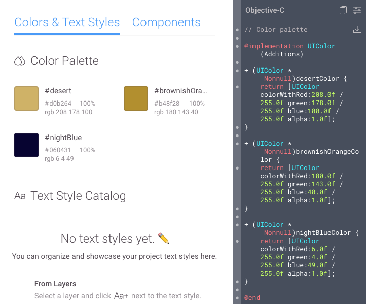The width and height of the screenshot is (366, 304).
Task: Click the Color Palette droplet icon
Action: (20, 61)
